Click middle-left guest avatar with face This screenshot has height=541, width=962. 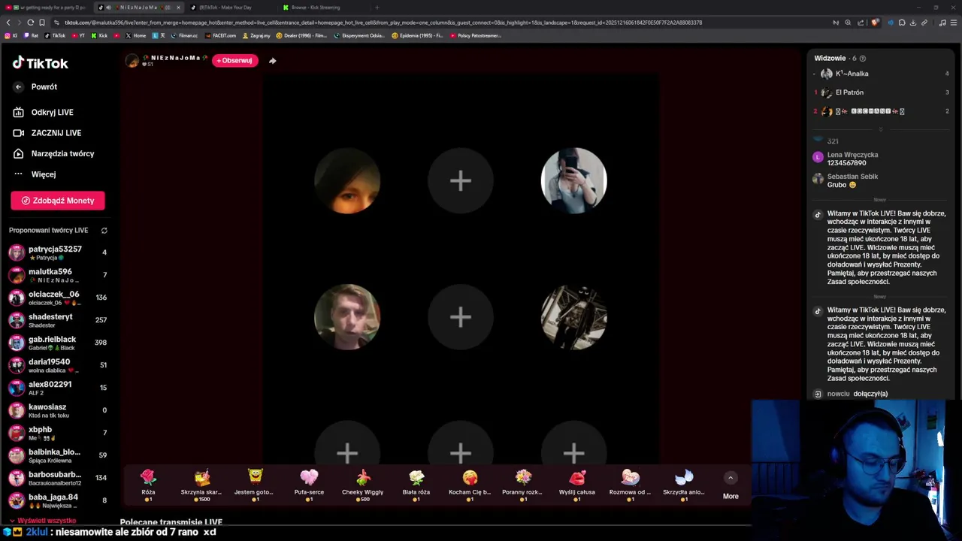tap(347, 317)
